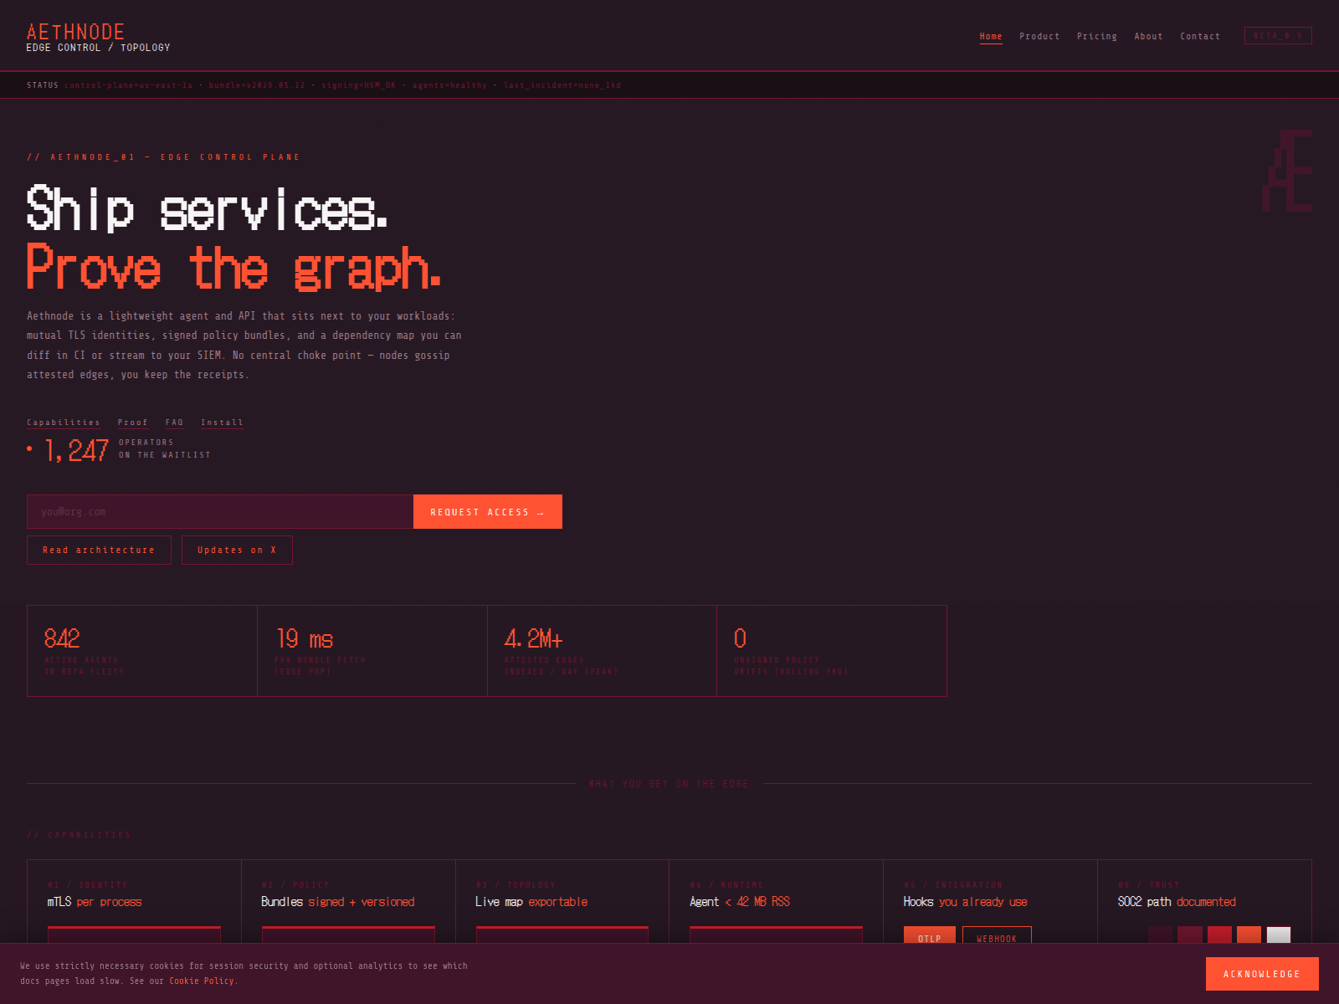Navigate to About
This screenshot has height=1004, width=1339.
click(1148, 36)
